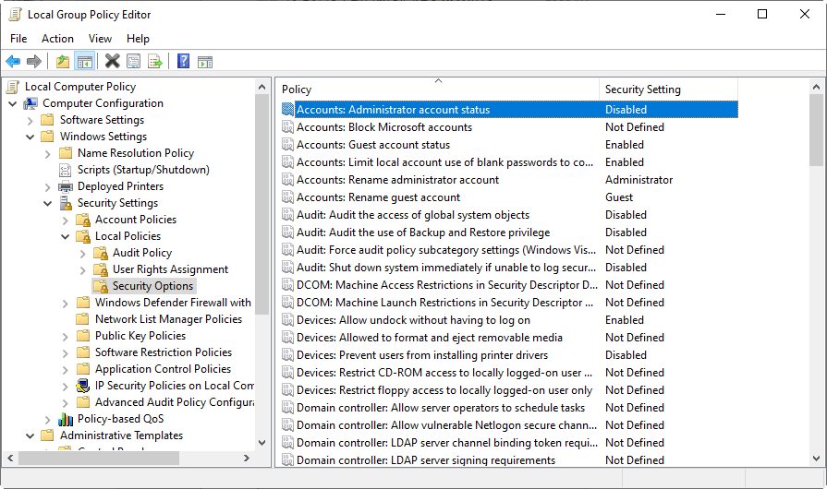Select Security Options in the tree
Viewport: 827px width, 489px height.
tap(152, 286)
